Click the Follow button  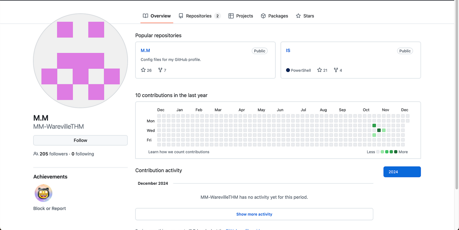(x=80, y=140)
